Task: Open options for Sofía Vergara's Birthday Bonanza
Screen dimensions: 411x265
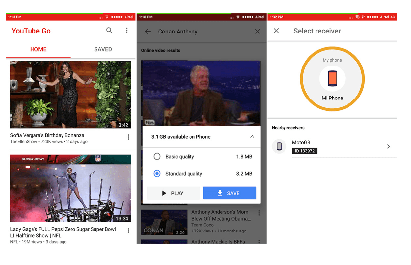Action: tap(128, 137)
